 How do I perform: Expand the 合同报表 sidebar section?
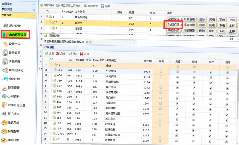pyautogui.click(x=34, y=4)
